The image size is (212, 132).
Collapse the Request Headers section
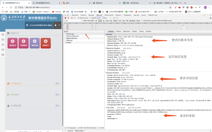(106, 73)
